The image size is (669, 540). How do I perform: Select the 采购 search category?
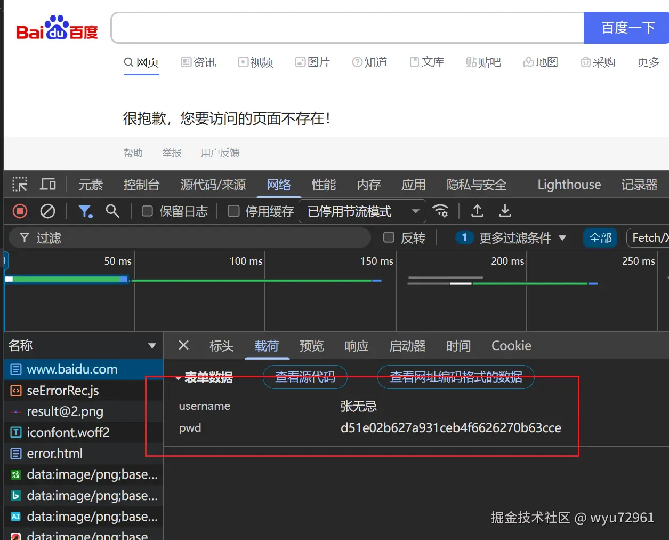tap(598, 62)
